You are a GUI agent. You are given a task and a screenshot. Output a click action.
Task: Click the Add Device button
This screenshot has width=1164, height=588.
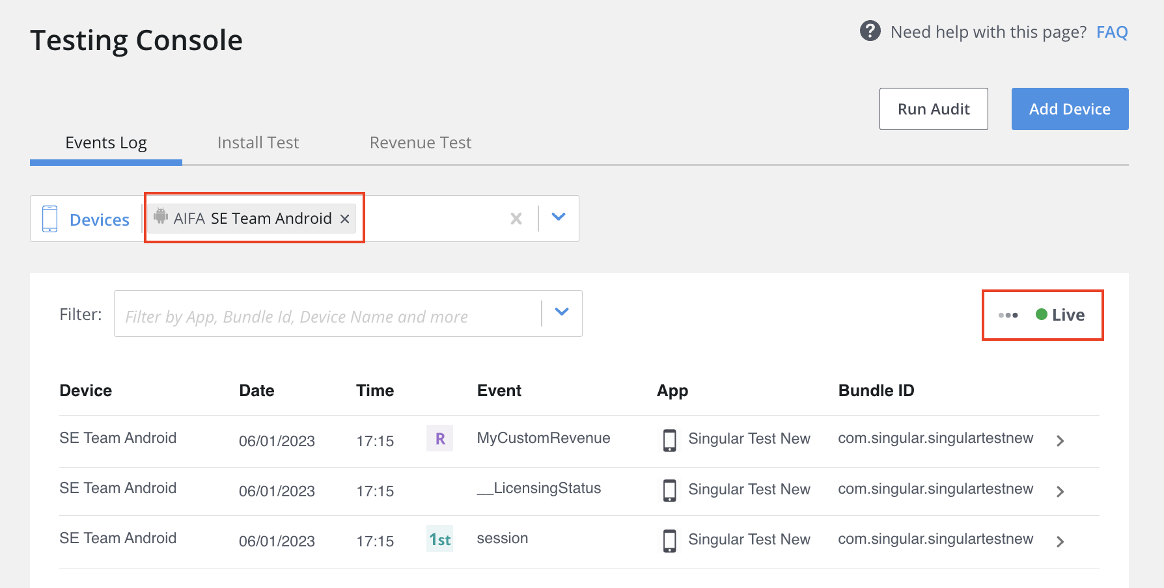pos(1070,109)
